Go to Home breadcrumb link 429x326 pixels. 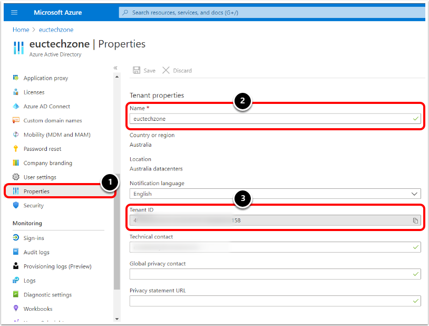click(x=21, y=30)
